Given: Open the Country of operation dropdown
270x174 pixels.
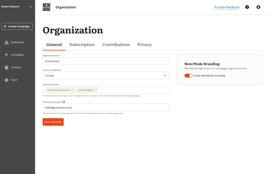Looking at the screenshot, I should coord(106,76).
